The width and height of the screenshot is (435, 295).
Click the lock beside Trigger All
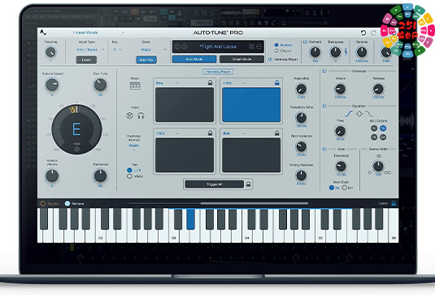click(248, 184)
